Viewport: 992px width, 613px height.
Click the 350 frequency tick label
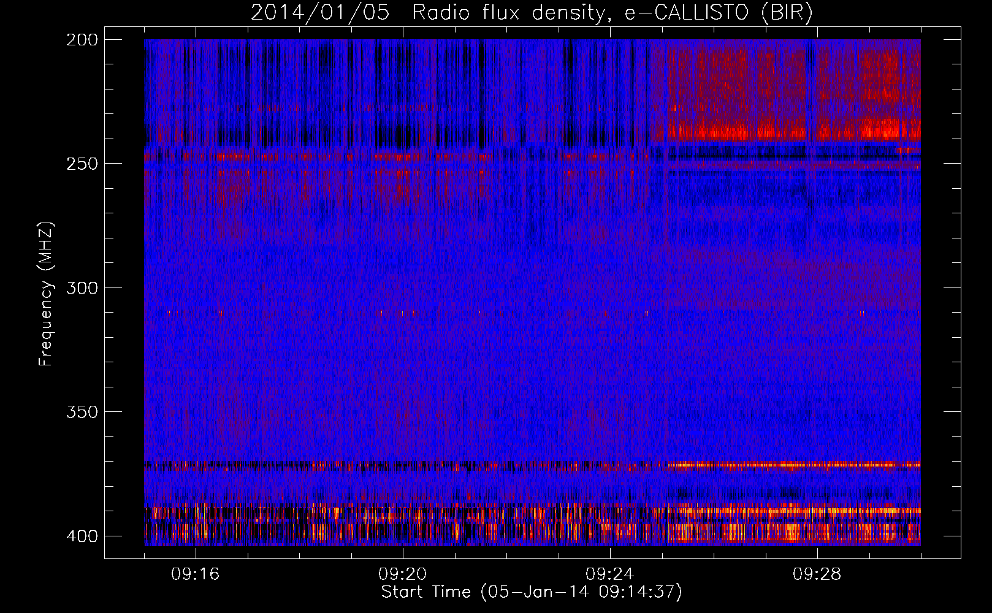[82, 412]
